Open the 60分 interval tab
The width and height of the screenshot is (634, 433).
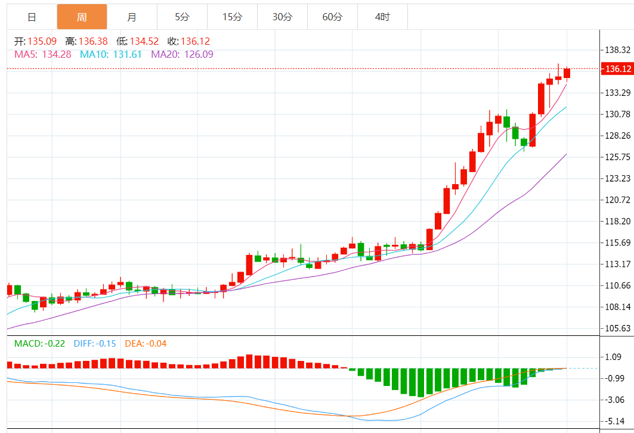coord(333,17)
